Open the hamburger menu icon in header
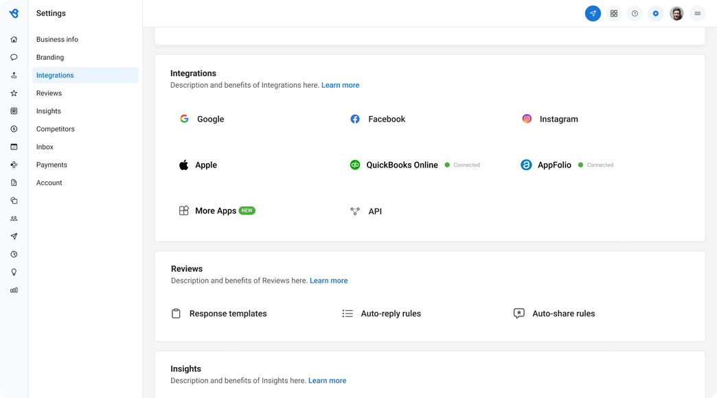The width and height of the screenshot is (717, 398). [x=697, y=13]
